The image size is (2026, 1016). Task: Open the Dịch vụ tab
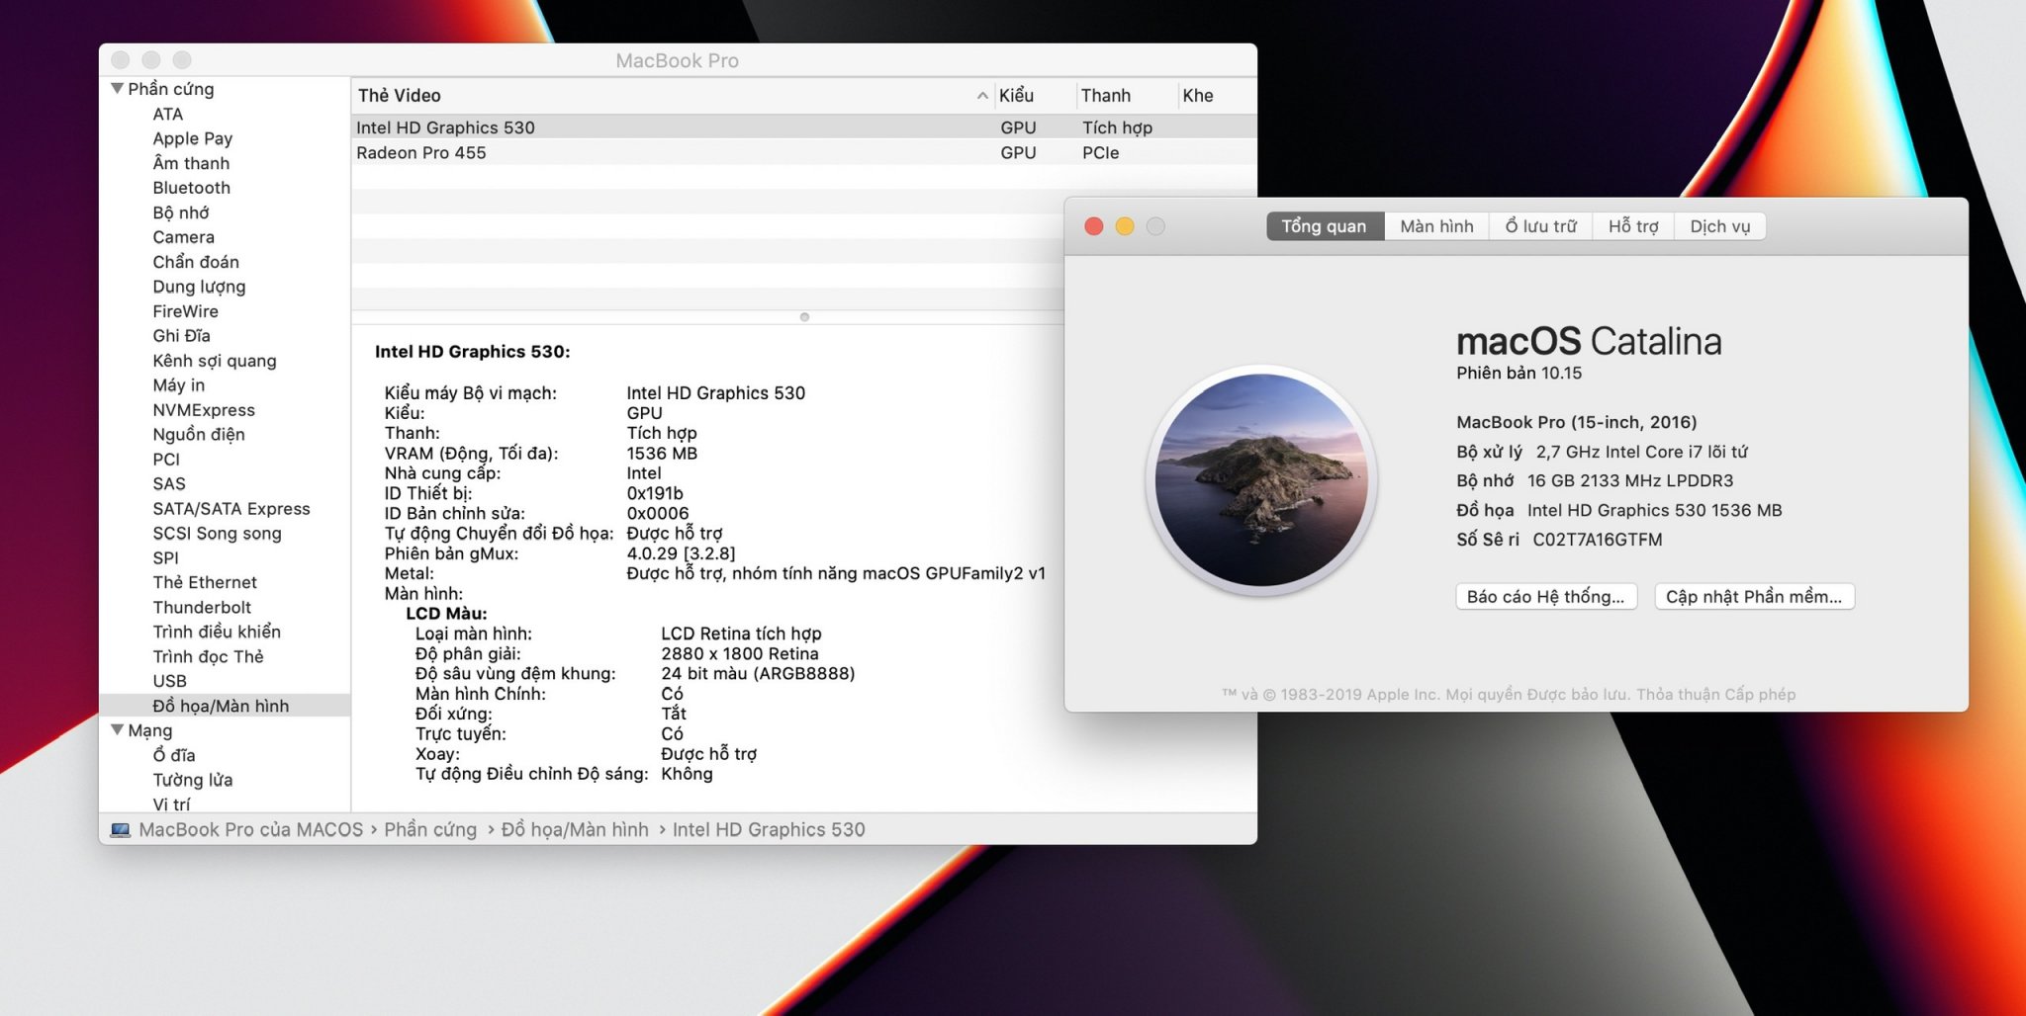point(1720,226)
